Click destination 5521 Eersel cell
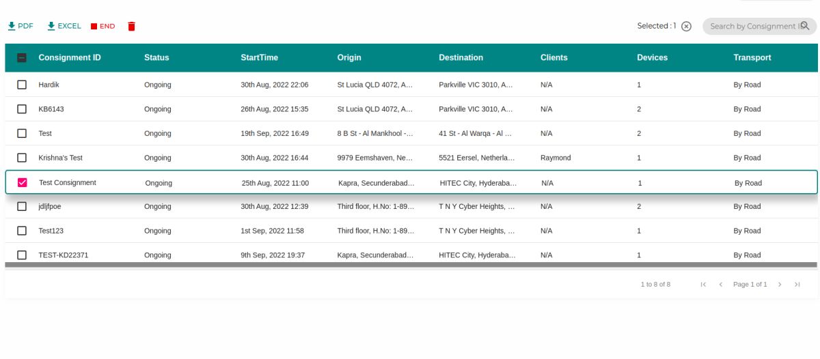820x359 pixels. point(477,158)
